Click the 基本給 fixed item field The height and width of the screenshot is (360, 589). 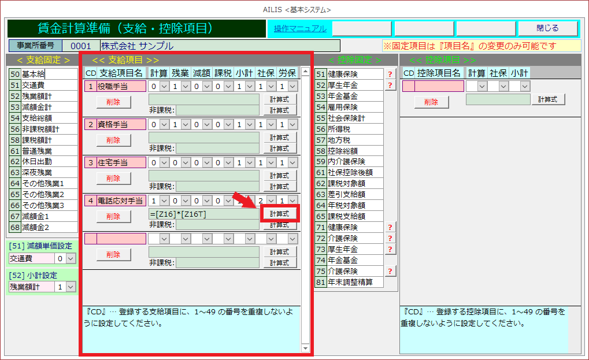pyautogui.click(x=49, y=74)
